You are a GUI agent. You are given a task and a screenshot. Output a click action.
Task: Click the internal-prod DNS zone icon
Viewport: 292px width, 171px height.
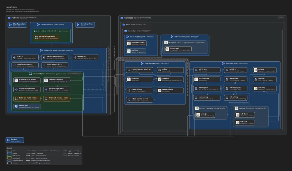tap(16, 107)
